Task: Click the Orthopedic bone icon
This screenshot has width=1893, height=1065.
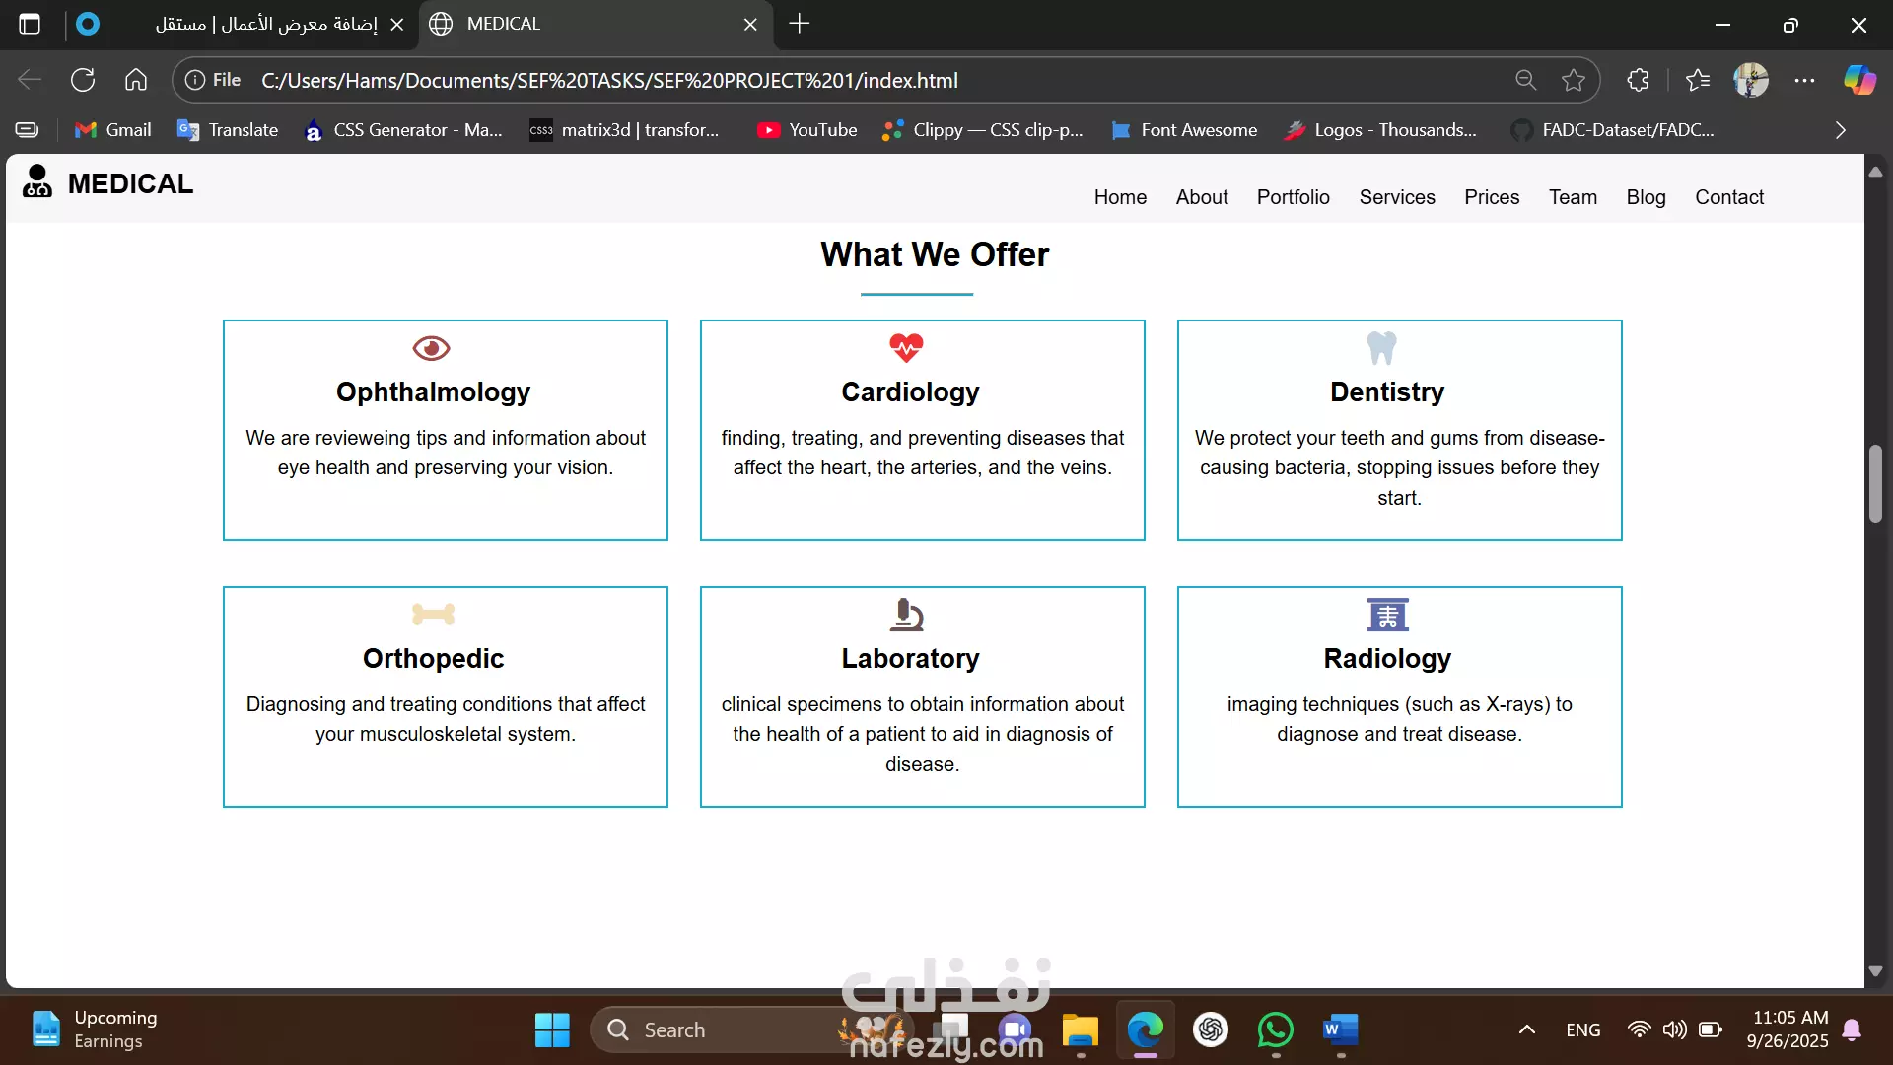Action: coord(433,614)
